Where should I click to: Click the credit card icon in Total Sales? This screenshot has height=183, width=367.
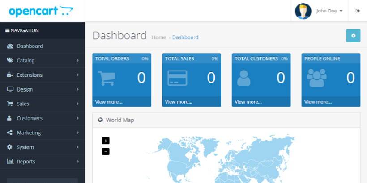177,78
